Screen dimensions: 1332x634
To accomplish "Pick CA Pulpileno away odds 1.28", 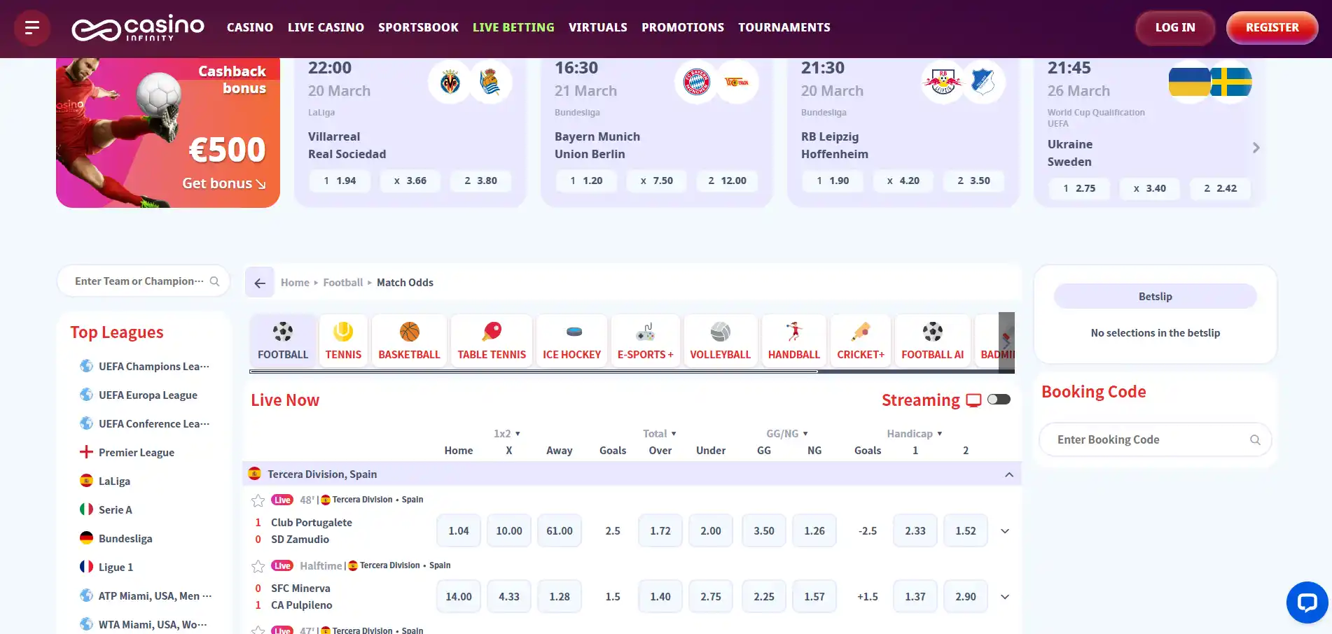I will pos(560,597).
